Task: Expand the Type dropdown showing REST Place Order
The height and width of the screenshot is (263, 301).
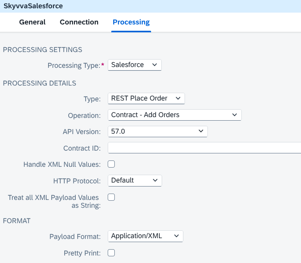Action: pos(146,99)
